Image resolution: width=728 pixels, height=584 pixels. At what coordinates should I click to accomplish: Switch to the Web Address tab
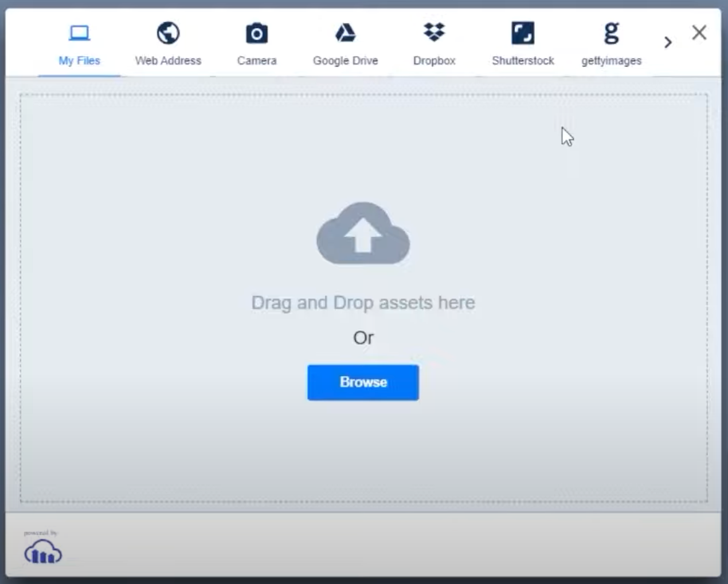pos(167,60)
